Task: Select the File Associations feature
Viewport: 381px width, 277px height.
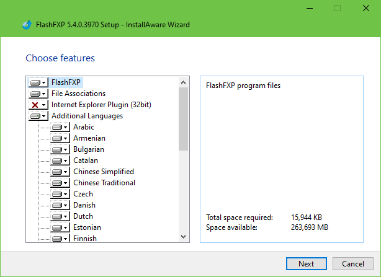Action: coord(78,94)
